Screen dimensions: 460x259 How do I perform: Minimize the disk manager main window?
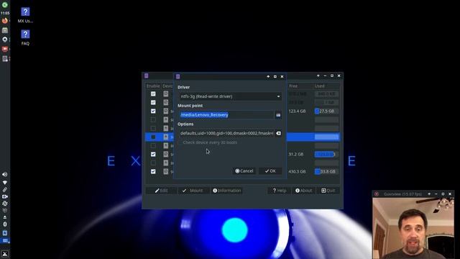tap(325, 76)
